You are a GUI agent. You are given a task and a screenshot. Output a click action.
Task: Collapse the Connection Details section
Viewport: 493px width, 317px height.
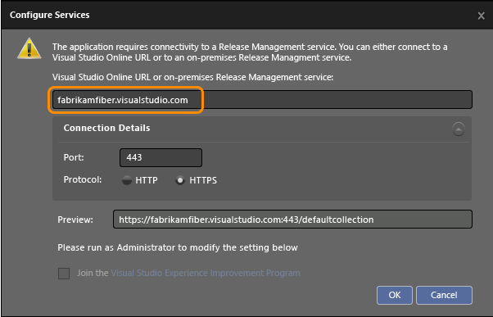[459, 129]
